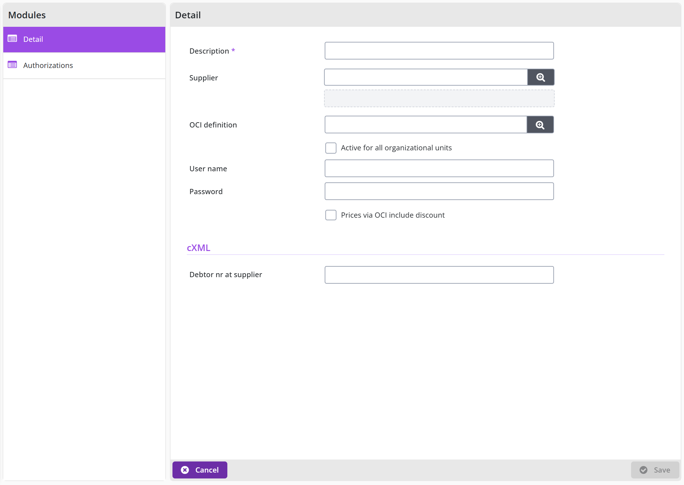Click the Save button's checkmark icon
The image size is (684, 485).
click(x=643, y=470)
